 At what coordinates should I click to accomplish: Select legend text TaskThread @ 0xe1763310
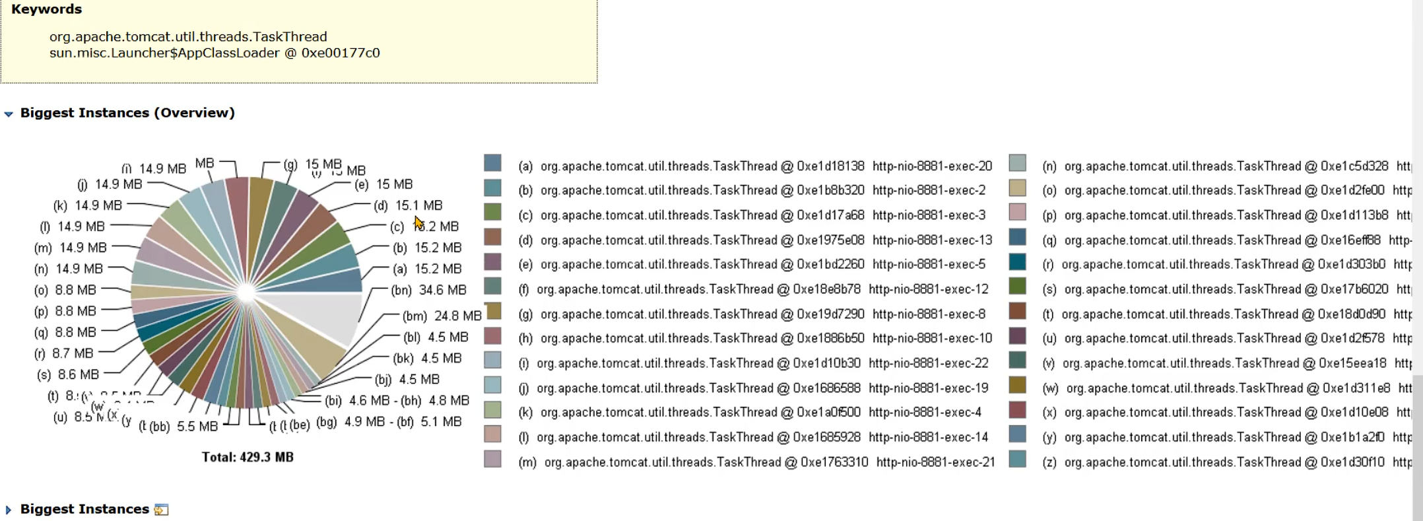793,462
